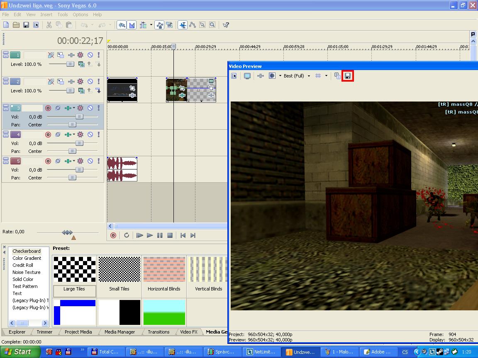Open Track FX dropdown arrow on audio track 3
Viewport: 478px width, 358px height.
pos(74,108)
